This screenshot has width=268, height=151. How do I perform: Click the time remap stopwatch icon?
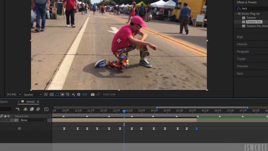(x=20, y=128)
